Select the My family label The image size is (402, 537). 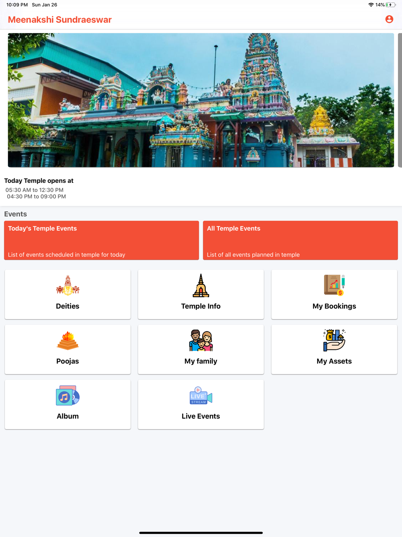[x=201, y=361]
